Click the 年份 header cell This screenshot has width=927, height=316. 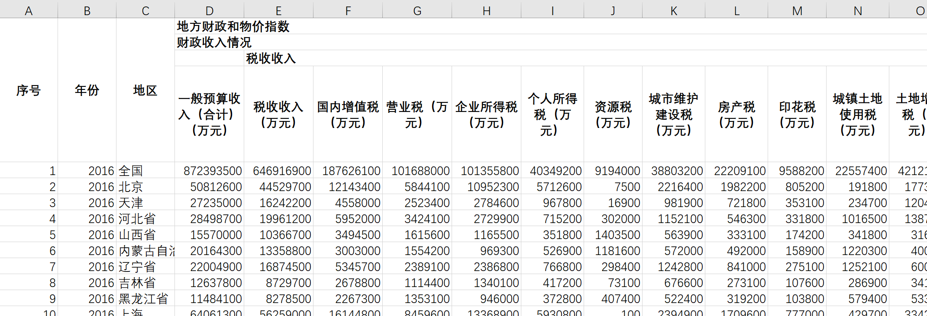point(87,90)
